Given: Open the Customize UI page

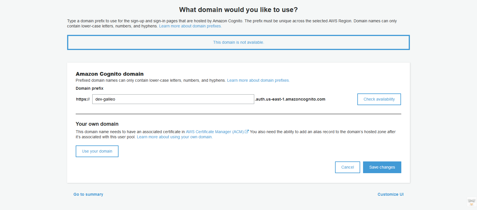Looking at the screenshot, I should click(x=390, y=194).
